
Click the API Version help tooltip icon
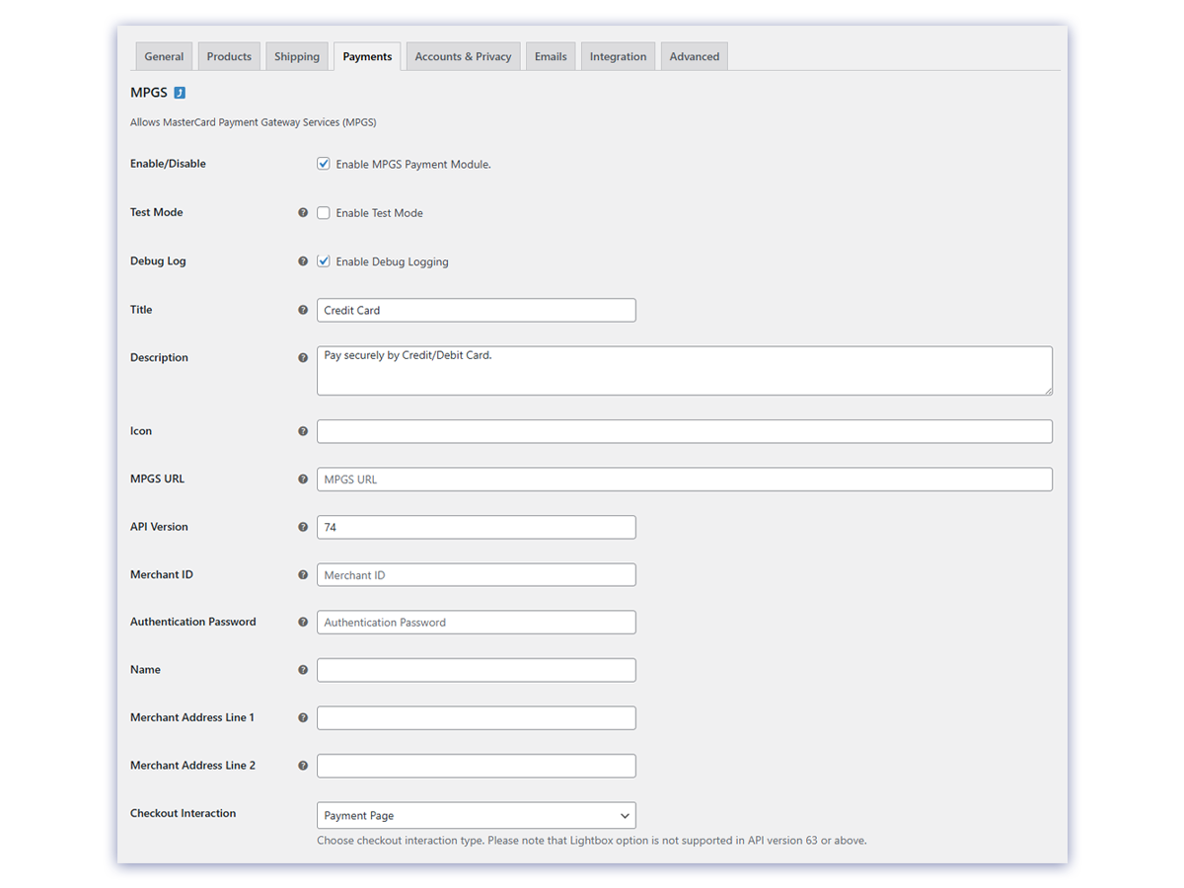coord(303,526)
